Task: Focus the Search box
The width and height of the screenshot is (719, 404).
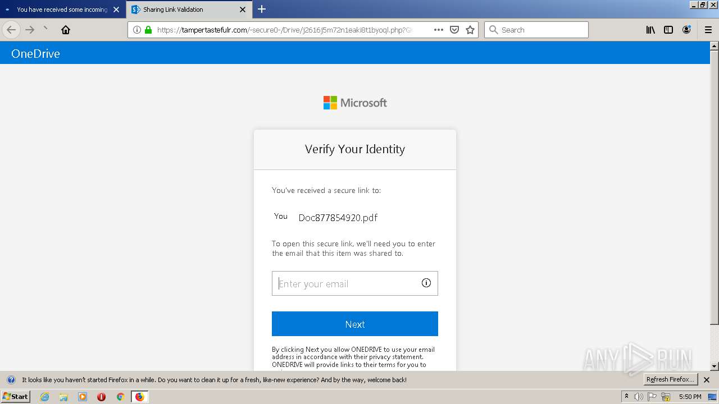Action: point(536,30)
